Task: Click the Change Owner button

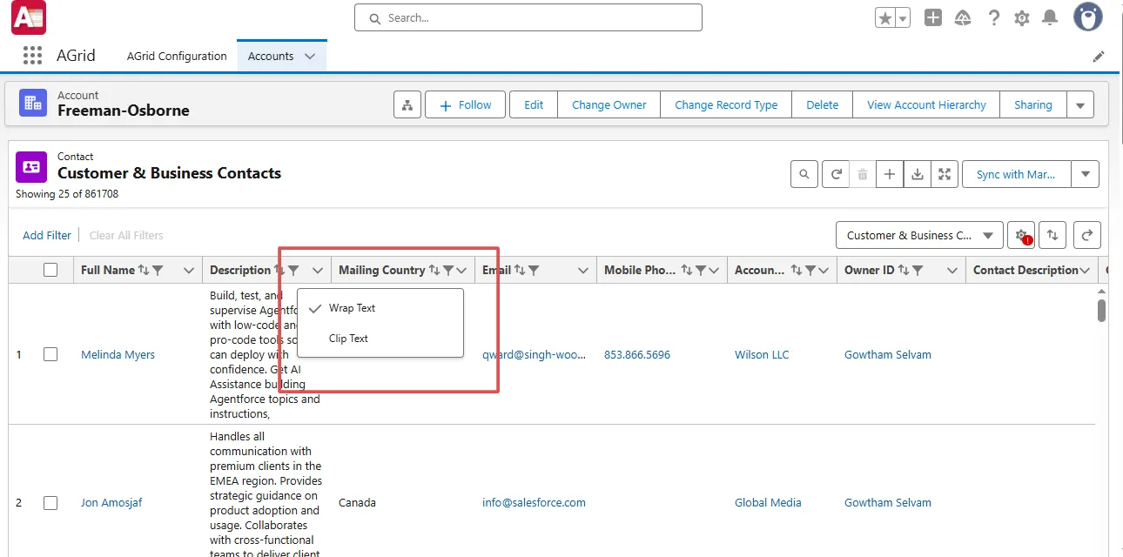Action: [x=609, y=104]
